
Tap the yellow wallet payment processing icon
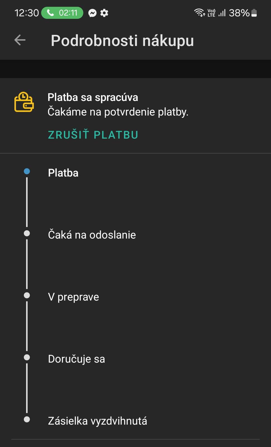(x=24, y=102)
